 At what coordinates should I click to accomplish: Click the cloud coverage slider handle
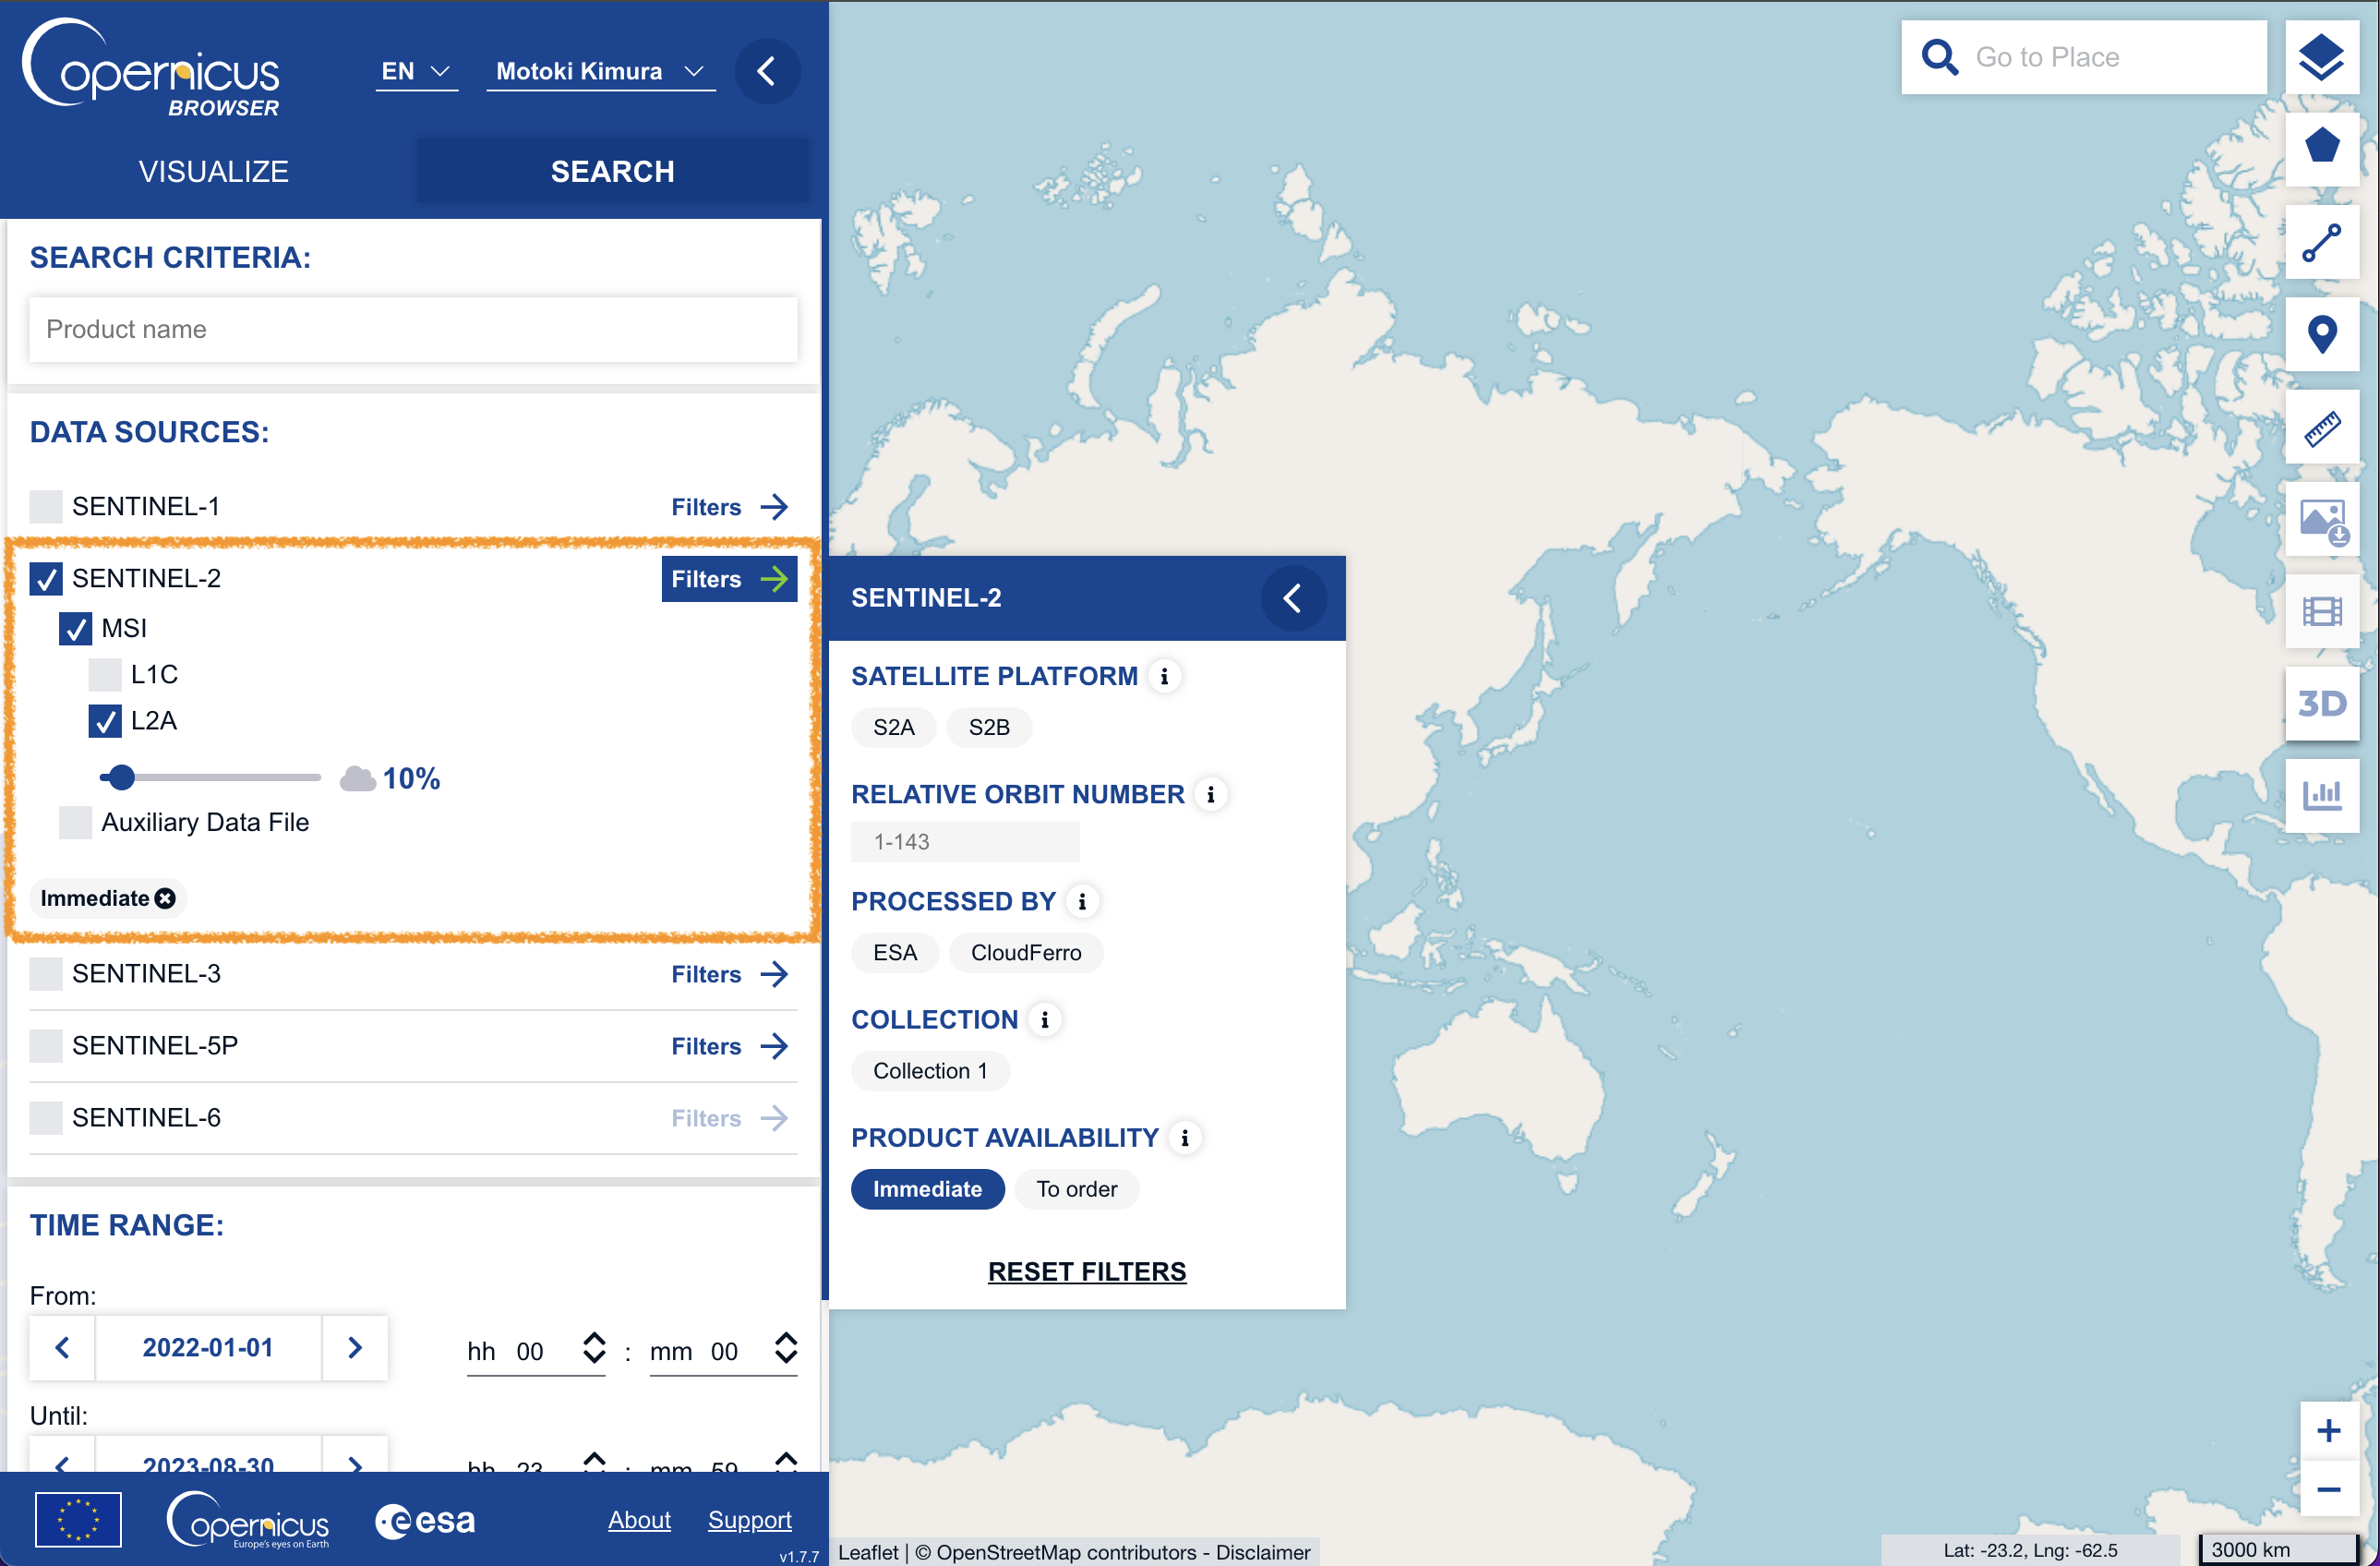[x=121, y=777]
